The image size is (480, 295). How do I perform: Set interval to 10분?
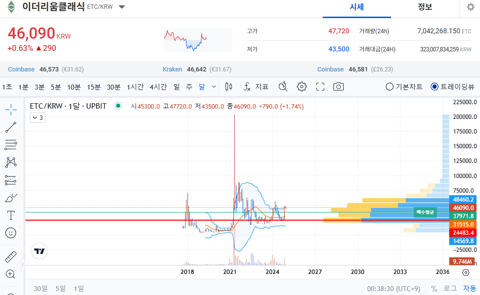click(74, 87)
